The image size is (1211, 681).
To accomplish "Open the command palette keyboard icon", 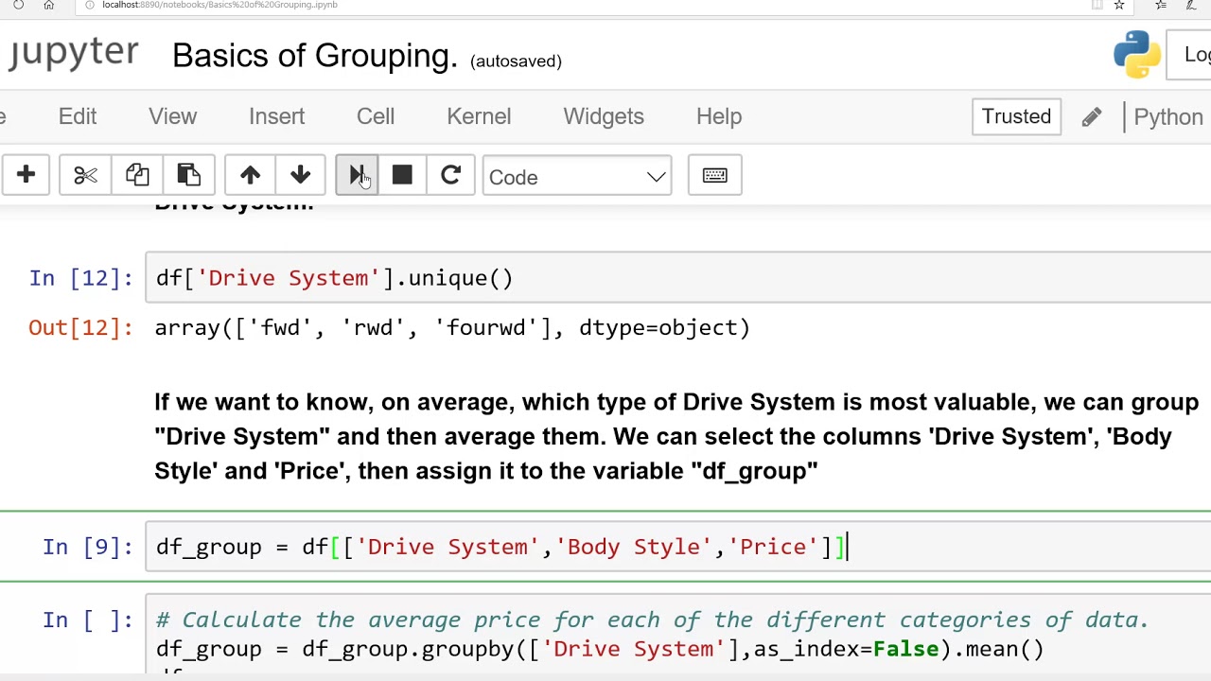I will click(714, 175).
